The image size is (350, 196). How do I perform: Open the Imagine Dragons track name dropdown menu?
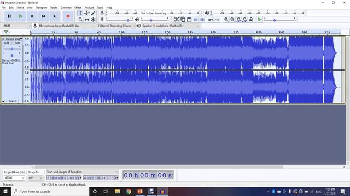click(14, 39)
